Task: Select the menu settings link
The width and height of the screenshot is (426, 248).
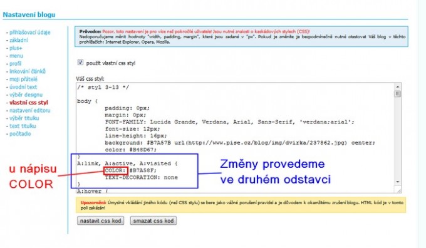Action: point(16,56)
